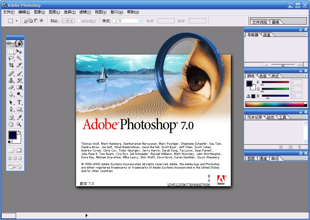Open the 滤镜 menu

pyautogui.click(x=85, y=12)
